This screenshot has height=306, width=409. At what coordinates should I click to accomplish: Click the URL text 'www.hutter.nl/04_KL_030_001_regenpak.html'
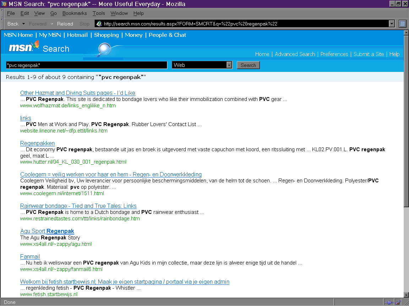[73, 162]
